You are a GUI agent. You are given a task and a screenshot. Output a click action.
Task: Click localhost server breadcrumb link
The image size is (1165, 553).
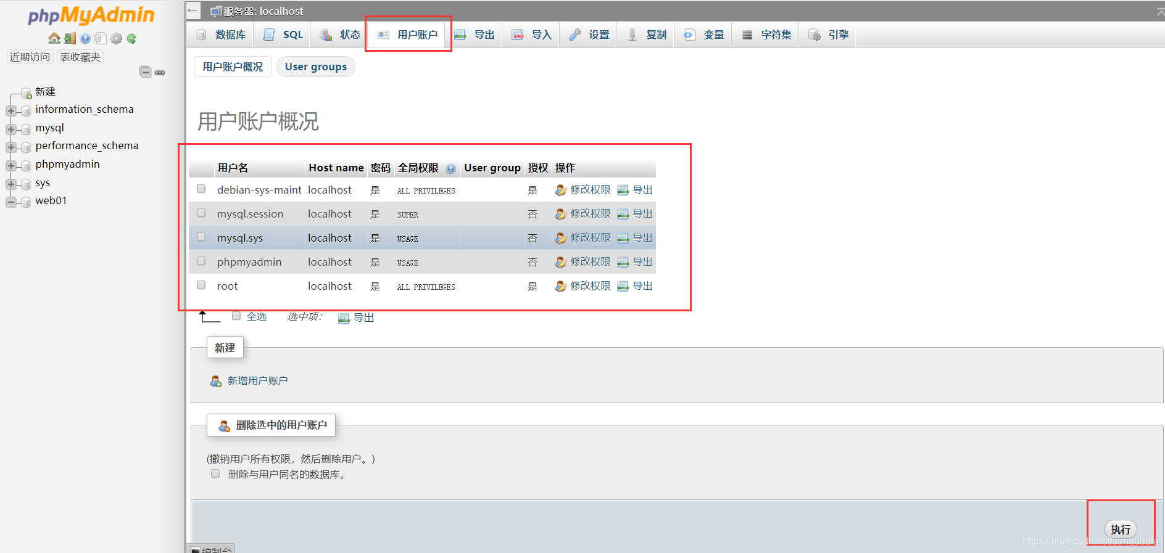263,11
